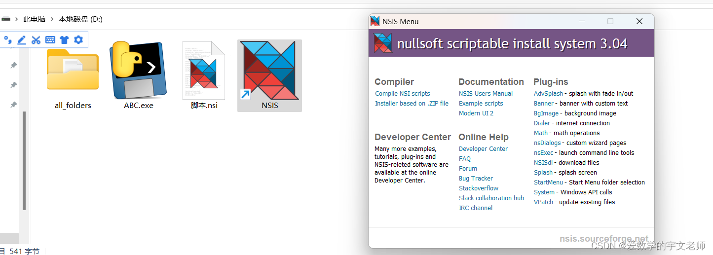Image resolution: width=713 pixels, height=255 pixels.
Task: Open Installer based on .ZIP file link
Action: 412,104
